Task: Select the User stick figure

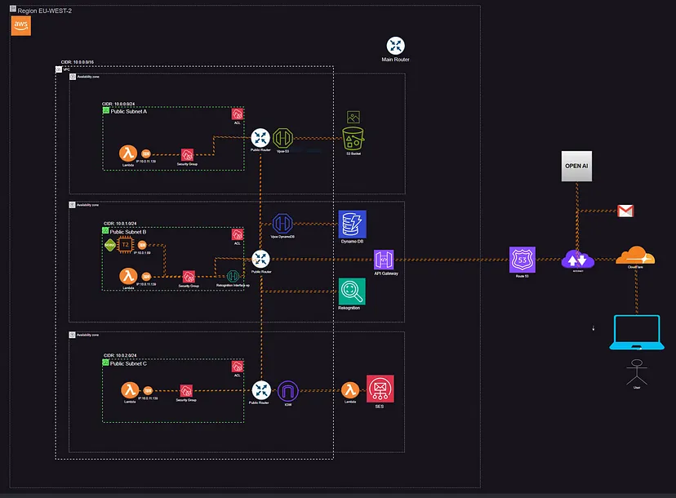Action: (x=637, y=372)
